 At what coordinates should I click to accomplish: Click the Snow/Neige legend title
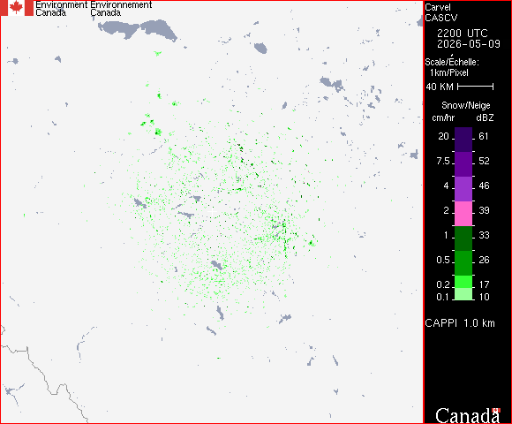465,105
